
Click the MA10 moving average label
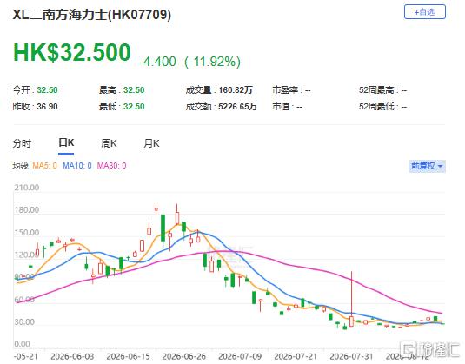pos(77,166)
